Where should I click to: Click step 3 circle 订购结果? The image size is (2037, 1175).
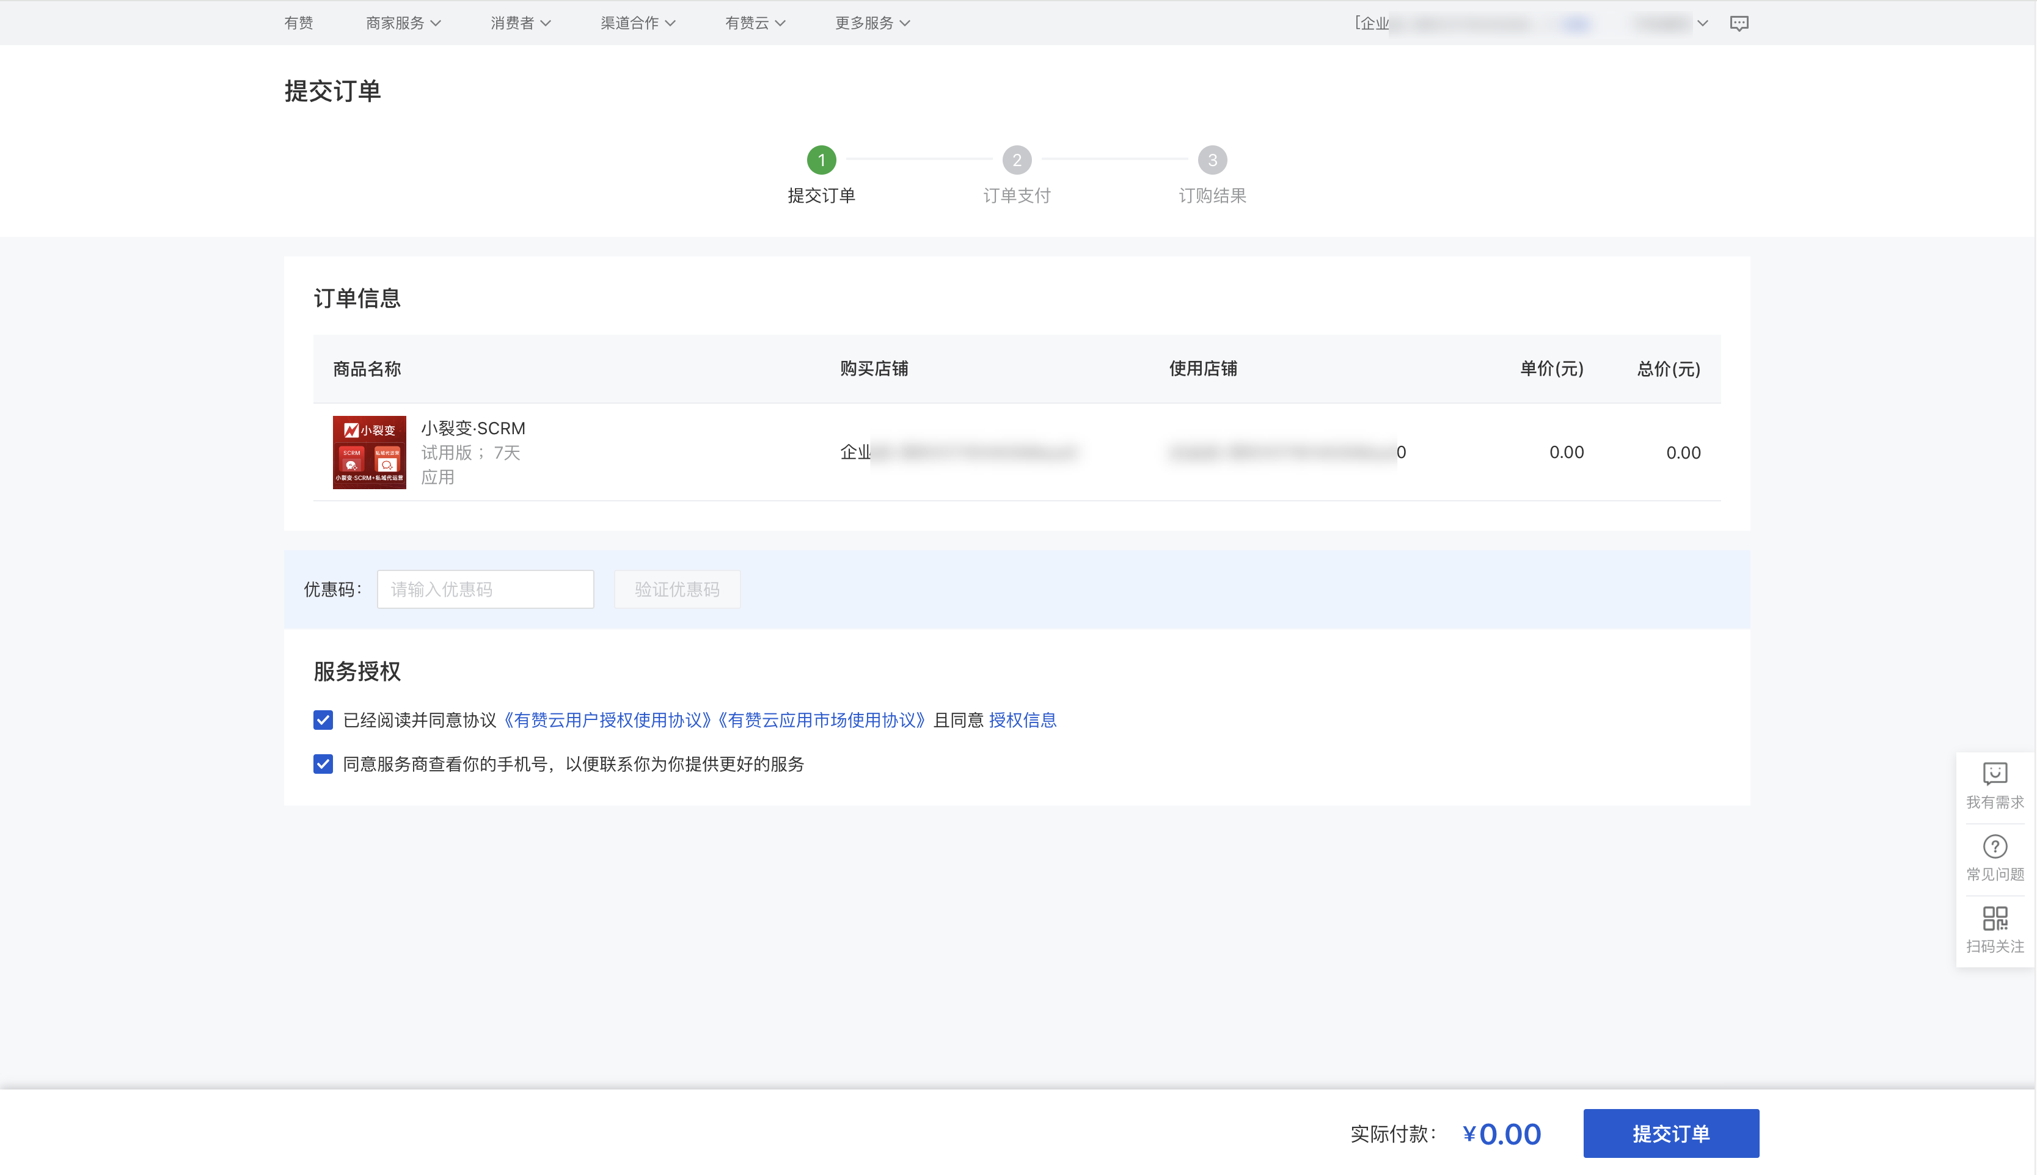tap(1212, 160)
